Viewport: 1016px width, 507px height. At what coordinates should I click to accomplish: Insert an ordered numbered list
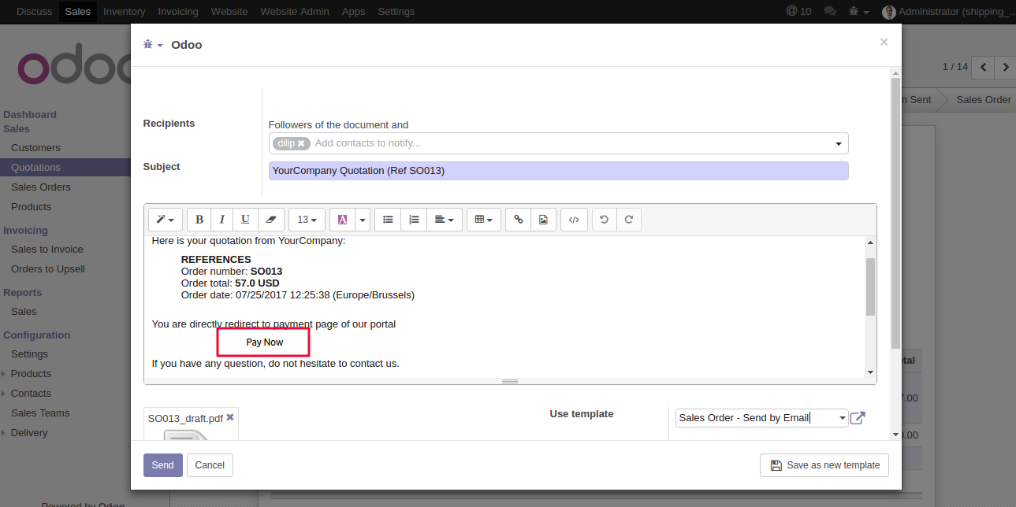pos(414,220)
